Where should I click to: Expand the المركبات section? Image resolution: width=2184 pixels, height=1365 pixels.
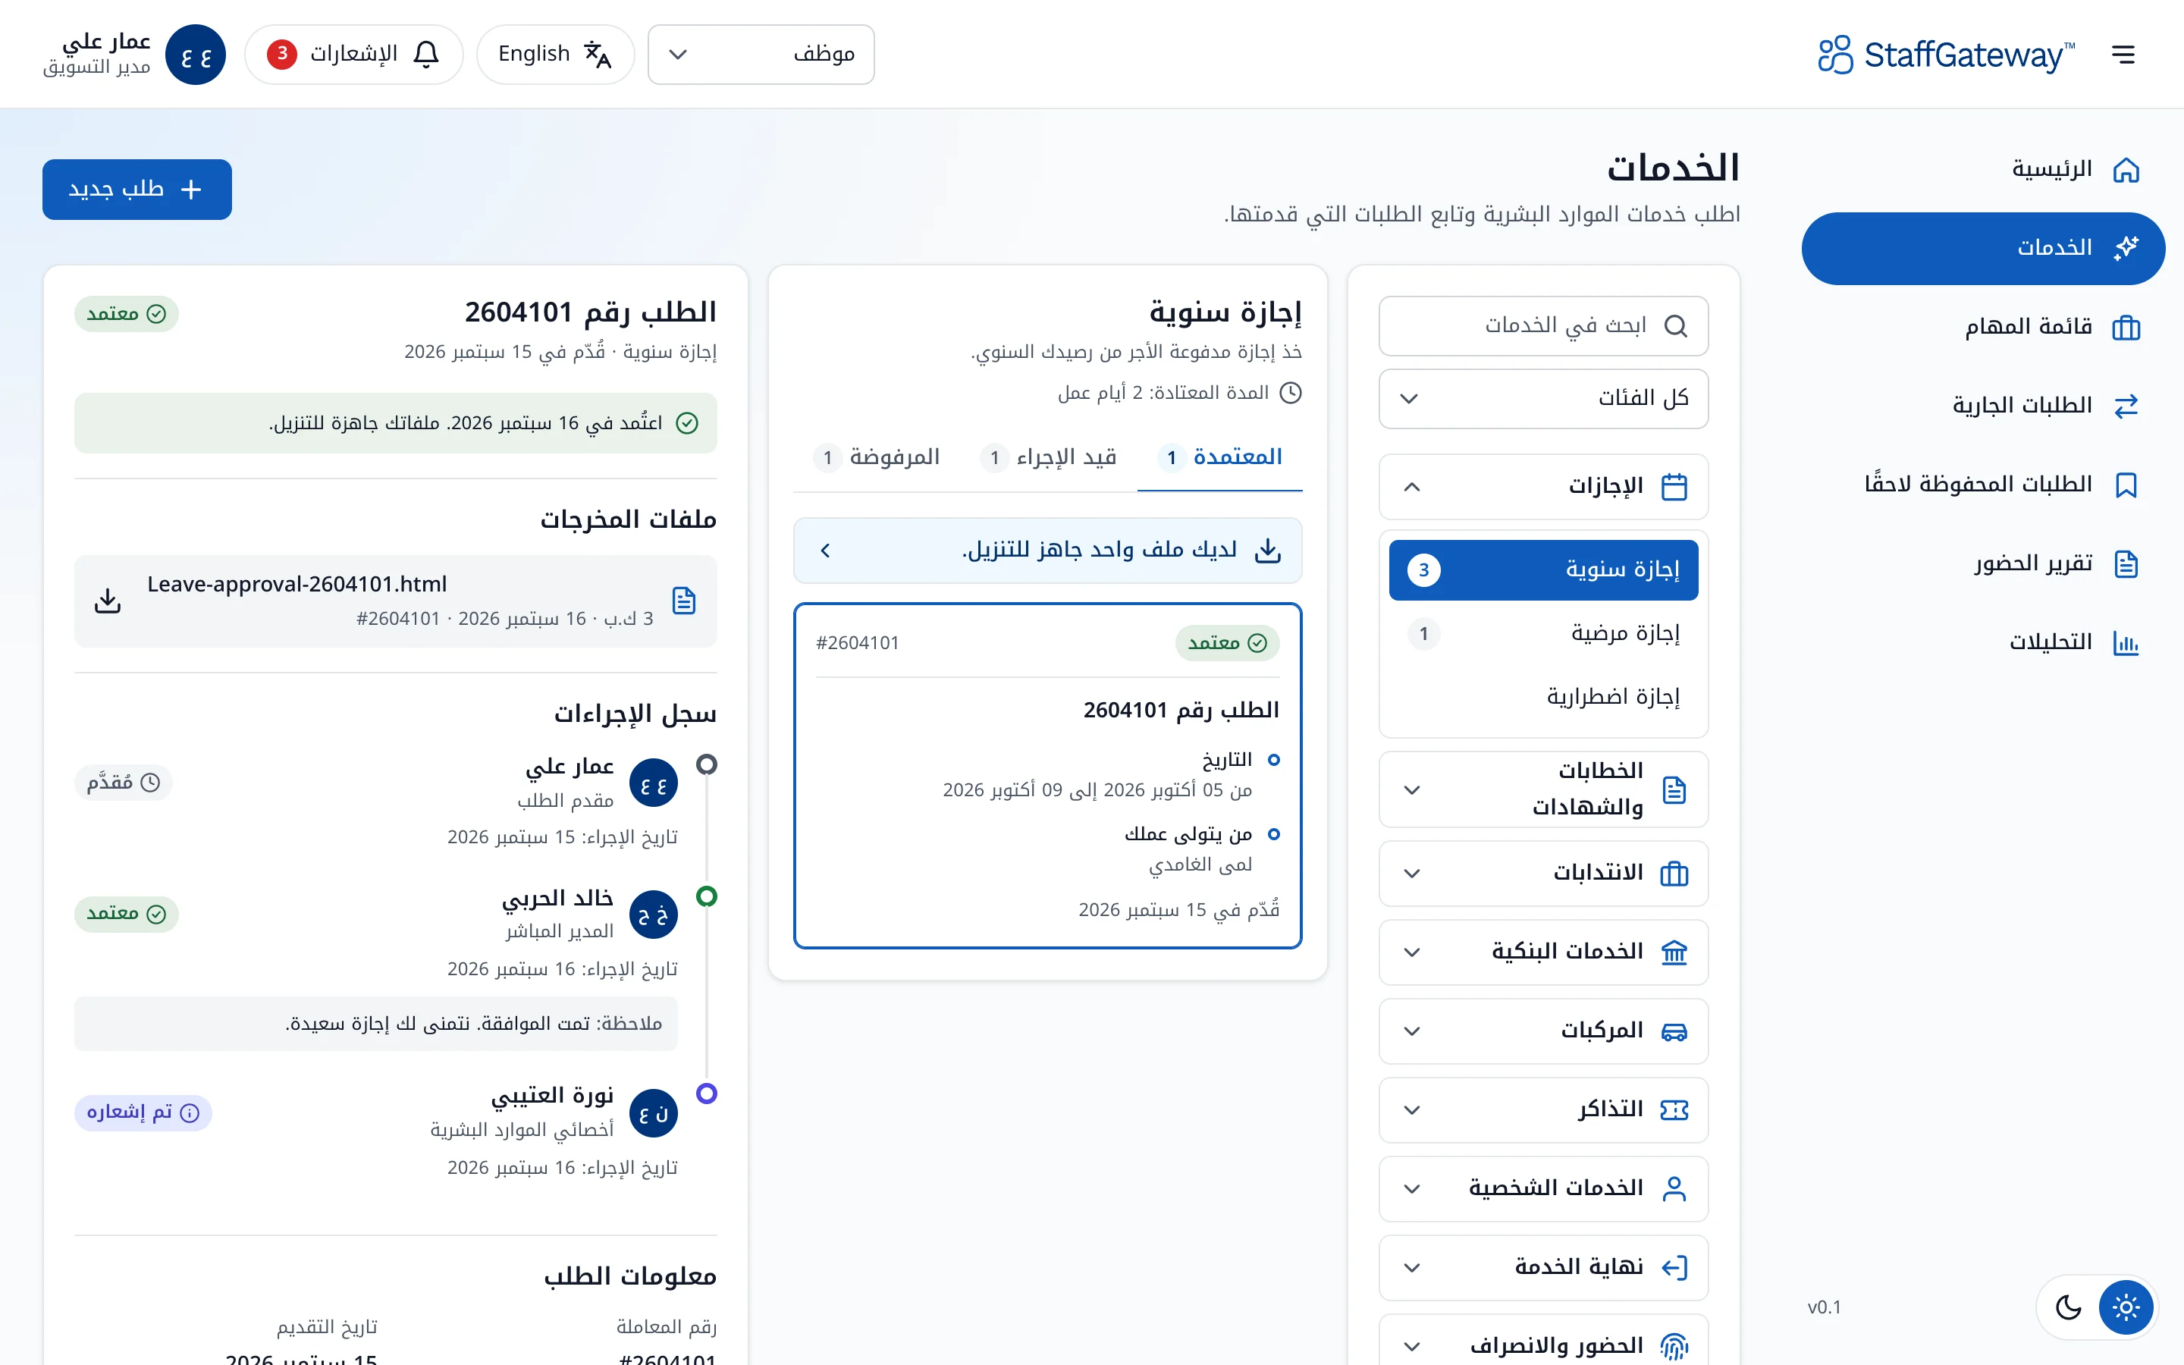point(1543,1031)
